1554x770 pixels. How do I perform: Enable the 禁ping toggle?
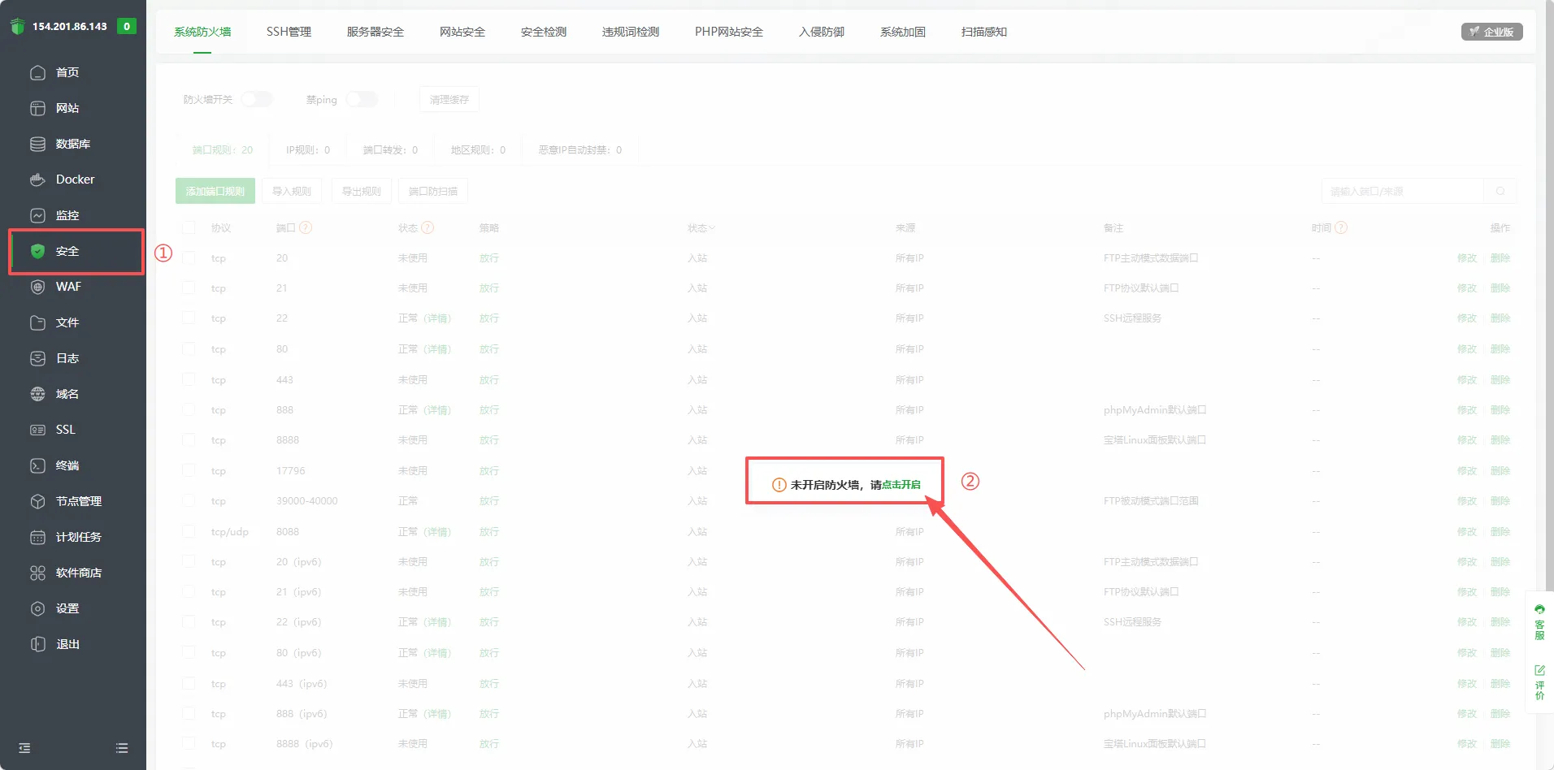click(x=362, y=99)
